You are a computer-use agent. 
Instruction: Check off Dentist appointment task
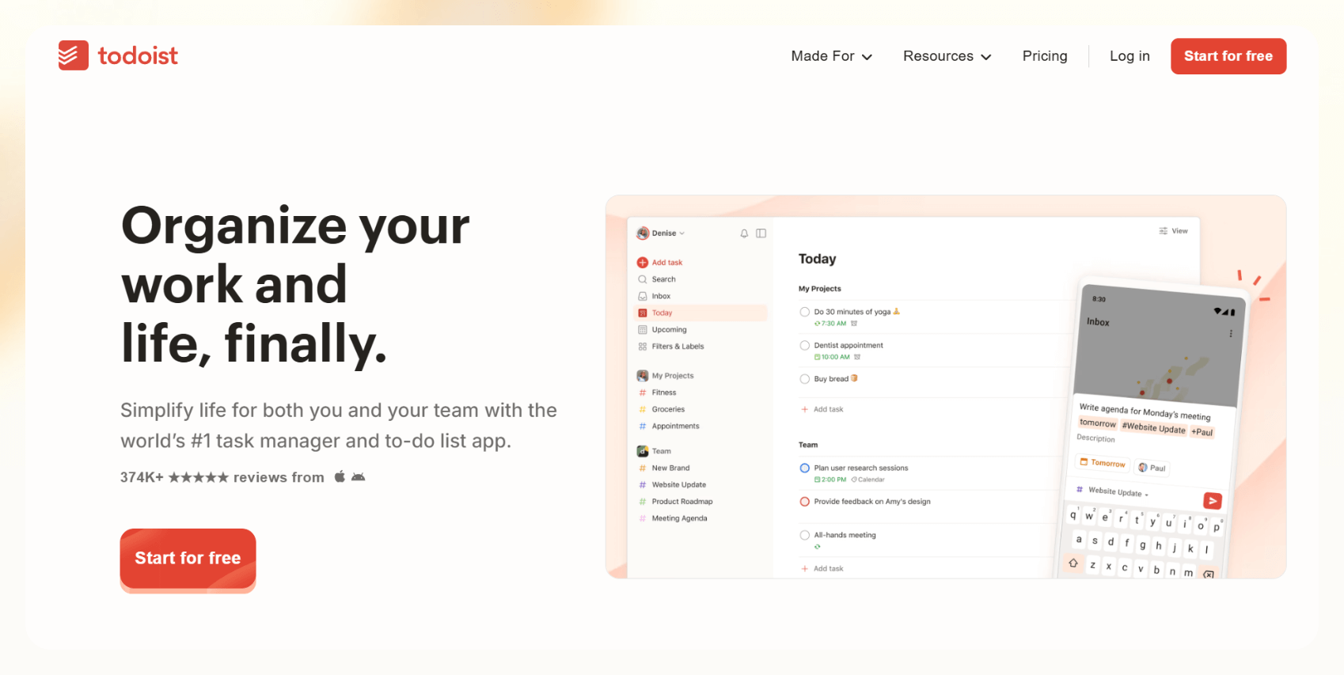pyautogui.click(x=805, y=345)
